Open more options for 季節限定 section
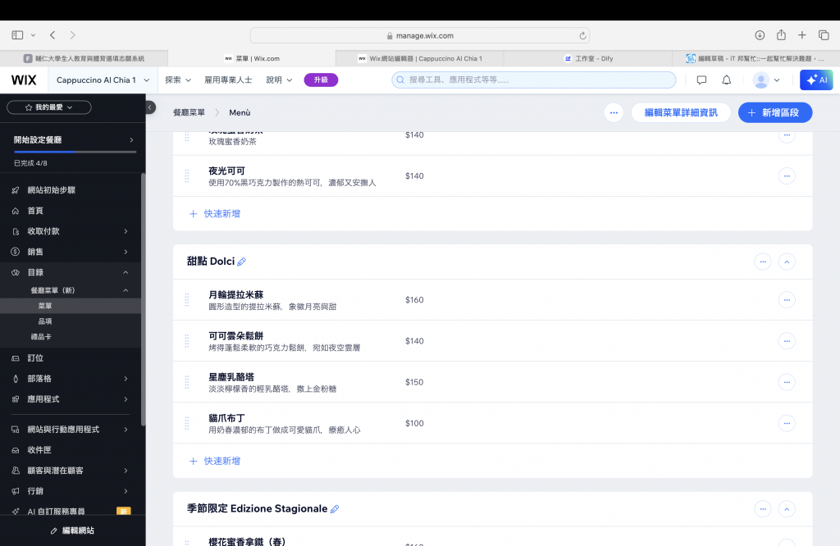The height and width of the screenshot is (546, 840). point(763,509)
